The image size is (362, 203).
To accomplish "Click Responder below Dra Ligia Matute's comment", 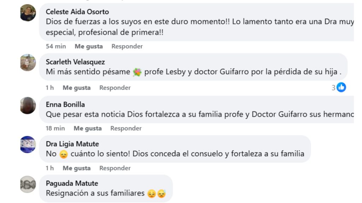I will [114, 168].
